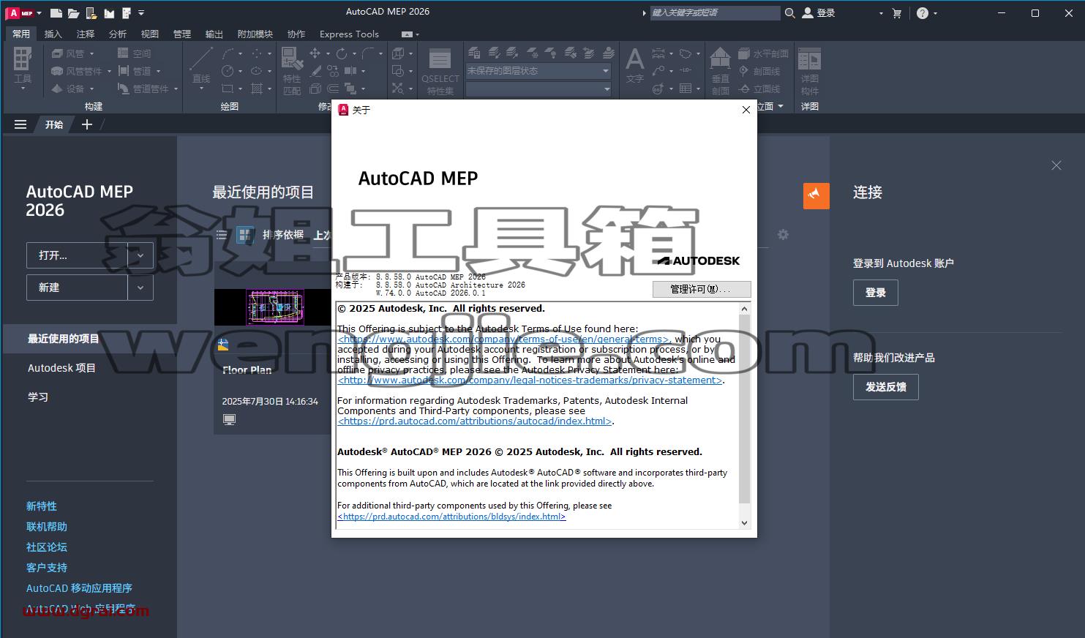
Task: Click the QSELECT quick select icon
Action: tap(440, 71)
